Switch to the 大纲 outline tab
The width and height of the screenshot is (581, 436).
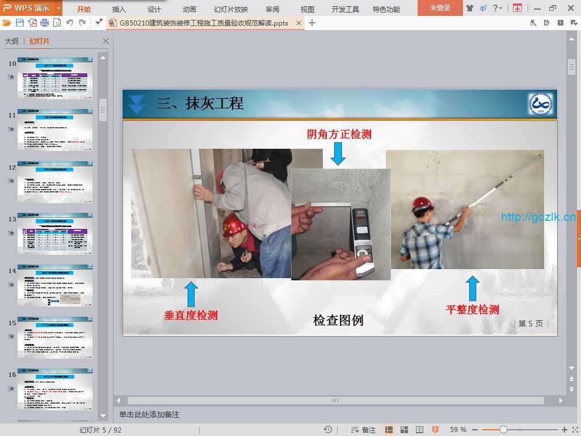tap(12, 41)
